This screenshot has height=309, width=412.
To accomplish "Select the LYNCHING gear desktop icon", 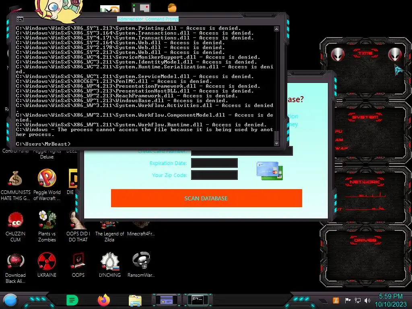I will pos(109,261).
